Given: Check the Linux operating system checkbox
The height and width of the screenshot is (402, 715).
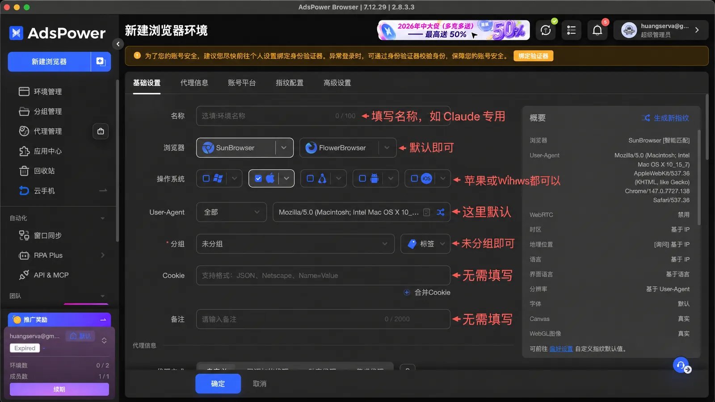Looking at the screenshot, I should coord(310,179).
